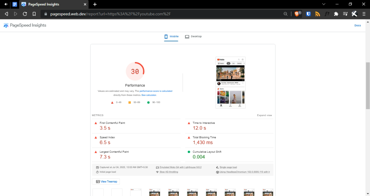370x196 pixels.
Task: Reload the page with refresh icon
Action: [25, 14]
